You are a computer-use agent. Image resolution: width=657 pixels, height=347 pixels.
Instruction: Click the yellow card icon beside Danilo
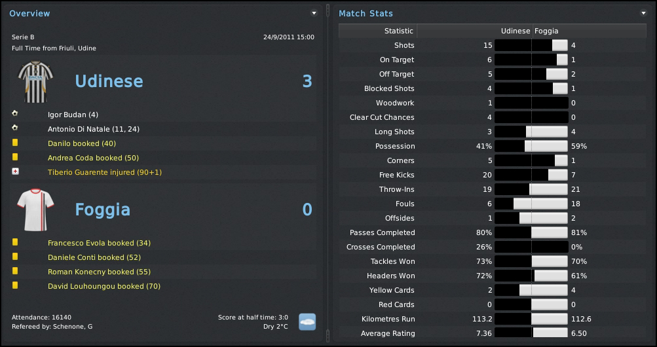(x=15, y=143)
